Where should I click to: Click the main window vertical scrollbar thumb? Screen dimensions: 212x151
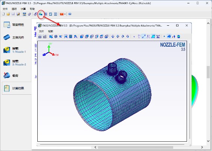[208, 72]
